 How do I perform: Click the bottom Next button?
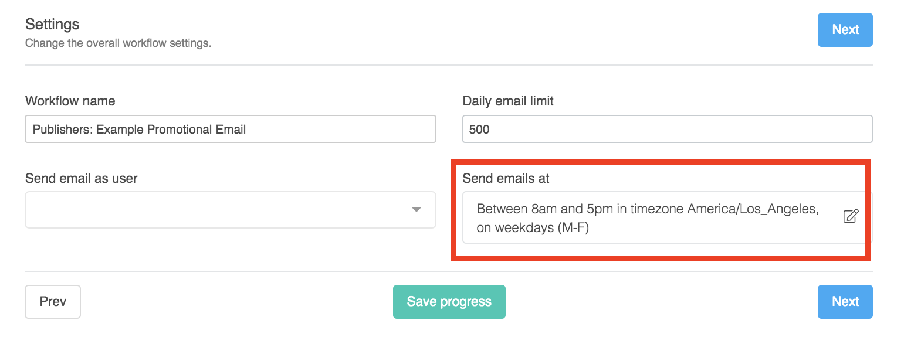[845, 302]
